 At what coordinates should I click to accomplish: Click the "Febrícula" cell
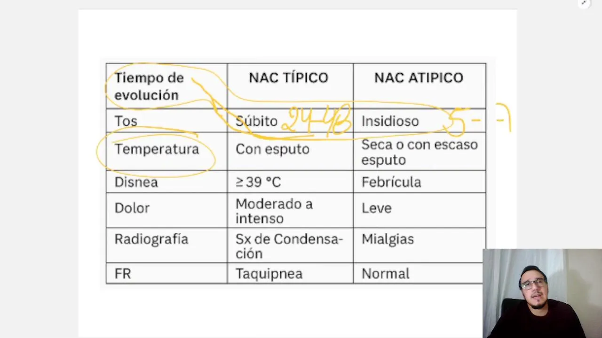click(391, 182)
